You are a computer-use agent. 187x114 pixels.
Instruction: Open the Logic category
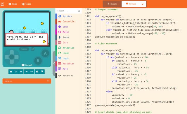(x=69, y=58)
